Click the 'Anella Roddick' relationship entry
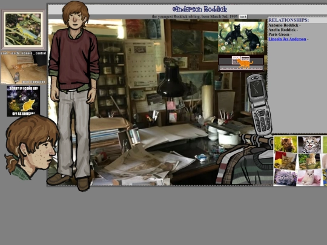327x245 pixels. click(x=282, y=30)
